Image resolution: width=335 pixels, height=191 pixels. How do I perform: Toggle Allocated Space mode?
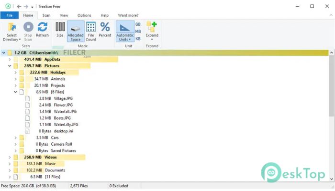pyautogui.click(x=76, y=32)
